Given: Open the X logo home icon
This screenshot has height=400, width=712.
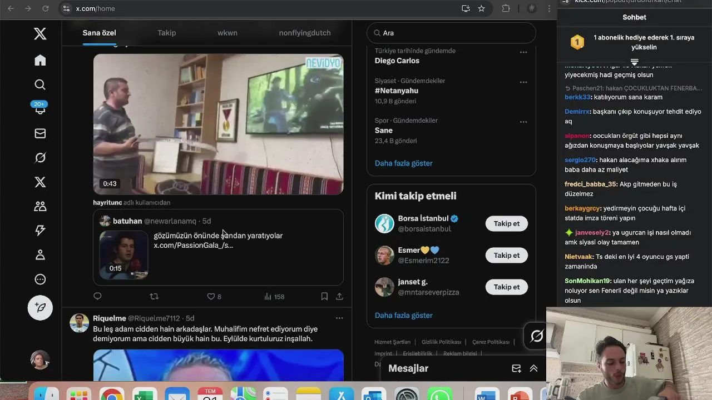Looking at the screenshot, I should pos(40,34).
